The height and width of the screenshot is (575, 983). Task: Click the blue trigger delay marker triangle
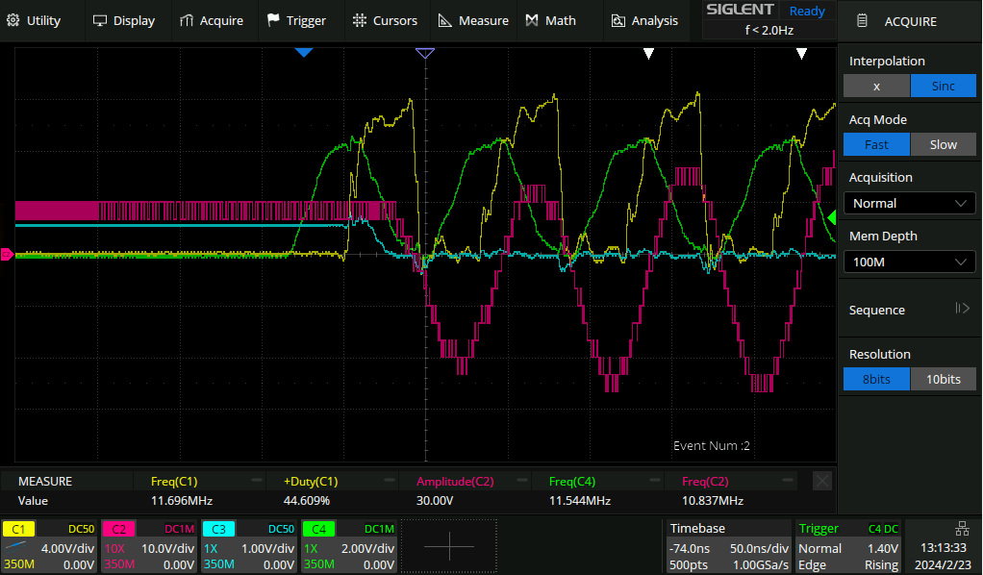(304, 53)
